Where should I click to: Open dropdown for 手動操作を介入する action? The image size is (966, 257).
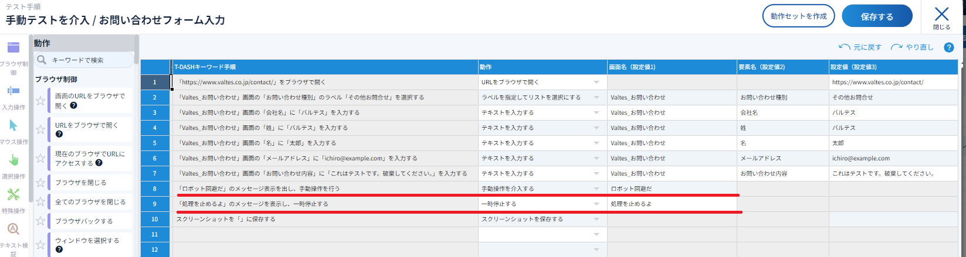coord(596,189)
